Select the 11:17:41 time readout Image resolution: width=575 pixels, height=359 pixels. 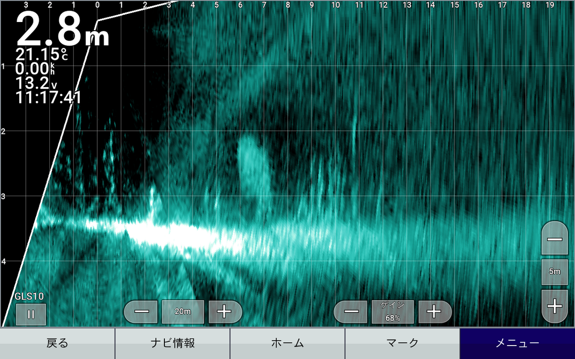pyautogui.click(x=48, y=98)
